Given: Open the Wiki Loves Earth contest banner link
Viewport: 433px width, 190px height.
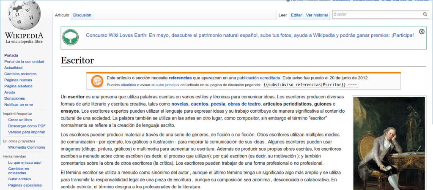Looking at the screenshot, I should pos(250,35).
